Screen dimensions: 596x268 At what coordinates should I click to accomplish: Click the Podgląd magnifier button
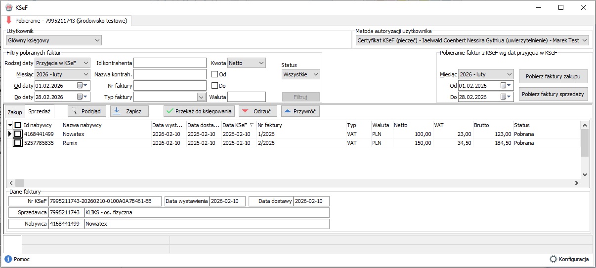(x=87, y=111)
